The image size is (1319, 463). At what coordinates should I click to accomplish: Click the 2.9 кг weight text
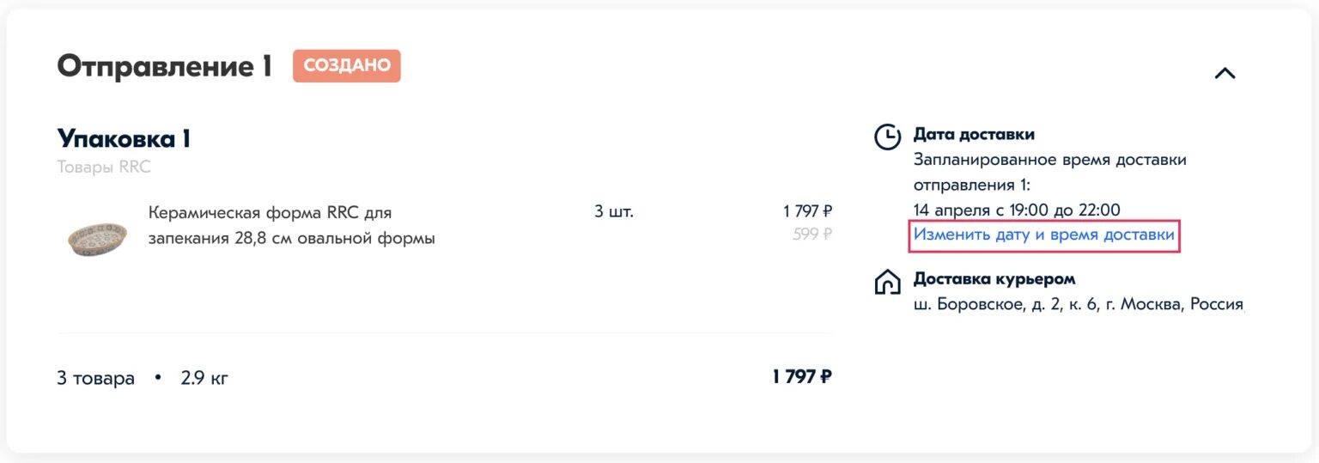(x=204, y=378)
